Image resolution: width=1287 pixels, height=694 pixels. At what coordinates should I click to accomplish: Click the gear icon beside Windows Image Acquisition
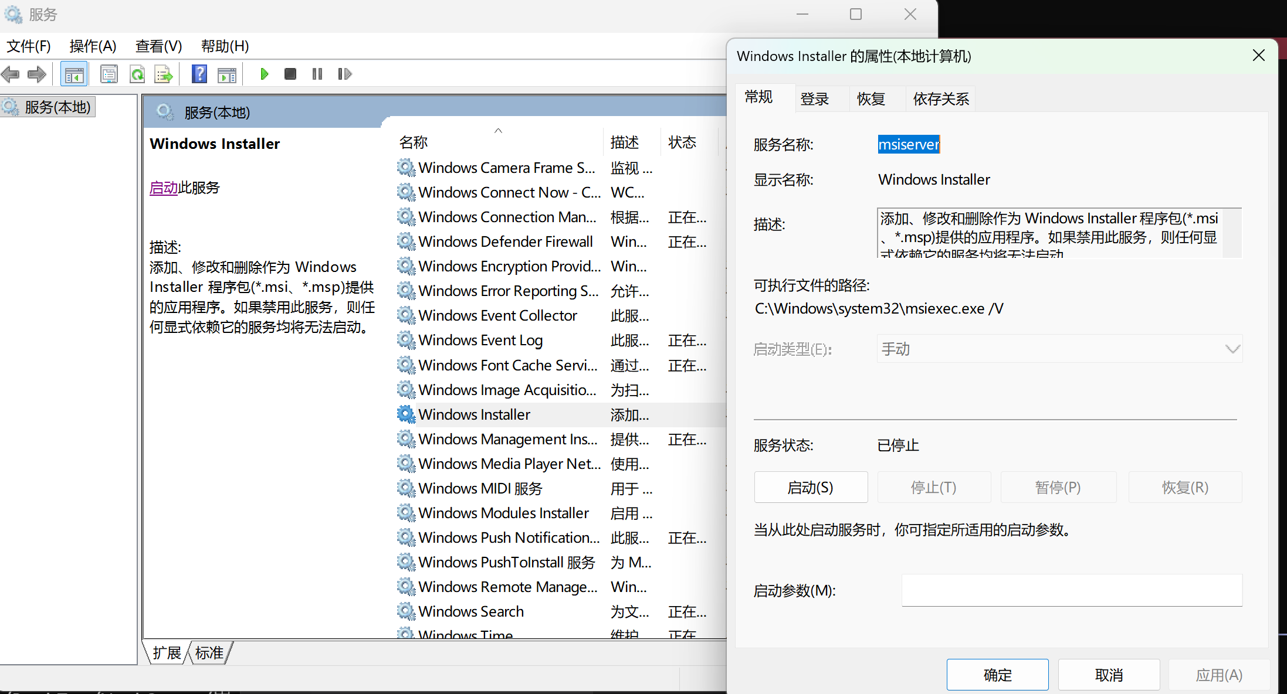click(406, 390)
